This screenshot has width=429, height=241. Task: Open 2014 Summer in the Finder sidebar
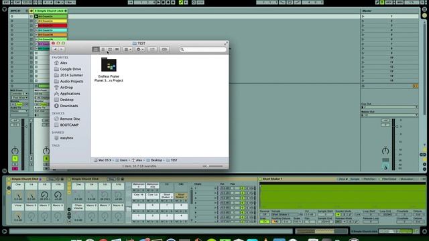72,75
